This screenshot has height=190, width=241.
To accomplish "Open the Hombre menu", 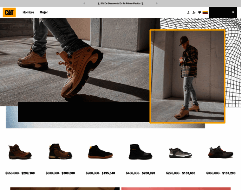I will 28,12.
